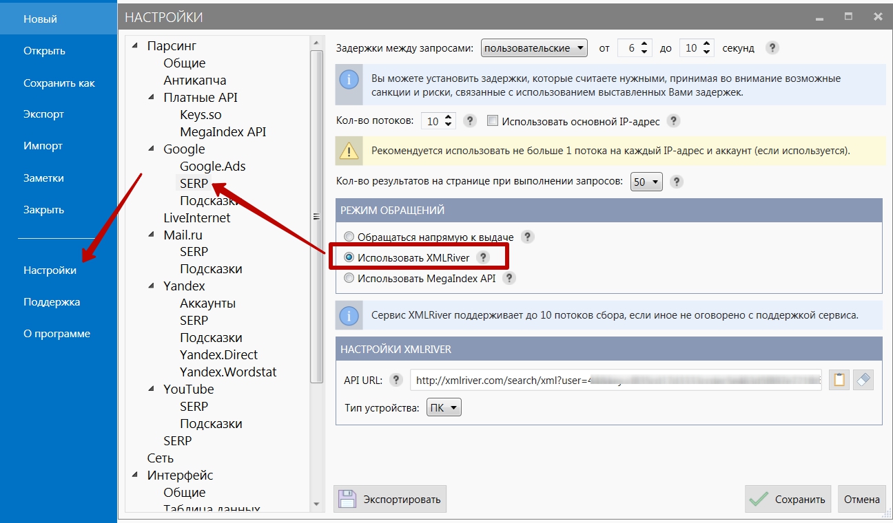Image resolution: width=893 pixels, height=523 pixels.
Task: Open О программе menu item
Action: [57, 334]
